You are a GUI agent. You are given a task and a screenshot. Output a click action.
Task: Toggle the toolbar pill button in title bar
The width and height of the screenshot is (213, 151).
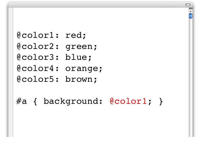coord(188,5)
